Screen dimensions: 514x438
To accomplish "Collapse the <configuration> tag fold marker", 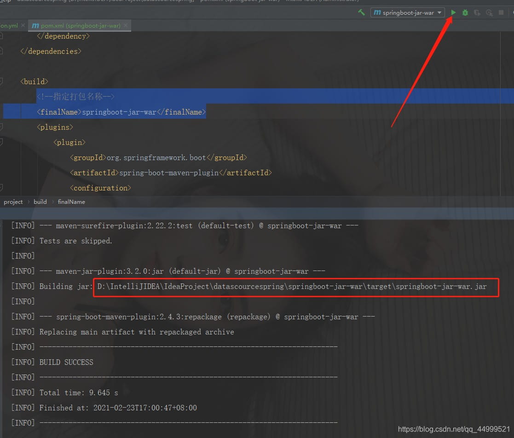I will point(1,188).
